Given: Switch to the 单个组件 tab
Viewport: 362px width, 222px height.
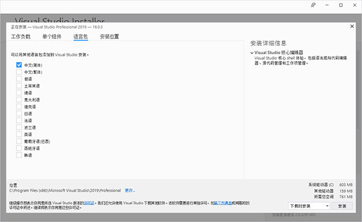Looking at the screenshot, I should tap(52, 36).
